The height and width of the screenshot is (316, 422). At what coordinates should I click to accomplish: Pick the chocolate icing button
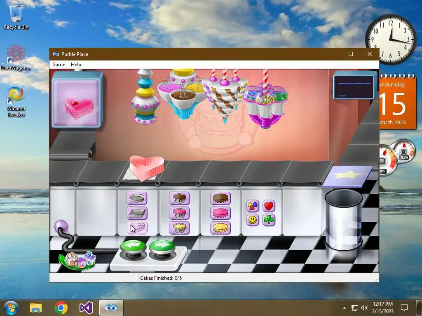220,198
